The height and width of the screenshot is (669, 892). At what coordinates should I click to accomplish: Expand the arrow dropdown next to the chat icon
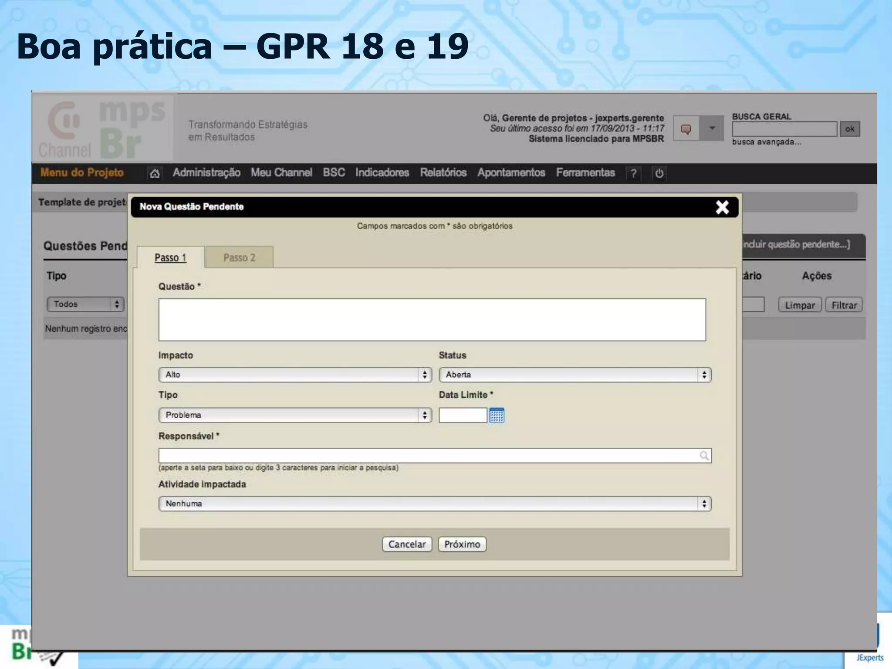point(712,128)
